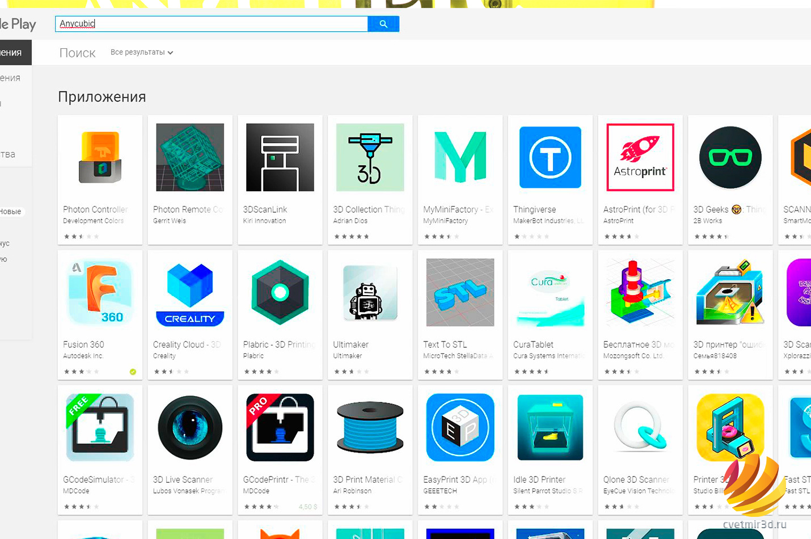Open developer link MicroTech StellaData
The width and height of the screenshot is (811, 539).
458,356
